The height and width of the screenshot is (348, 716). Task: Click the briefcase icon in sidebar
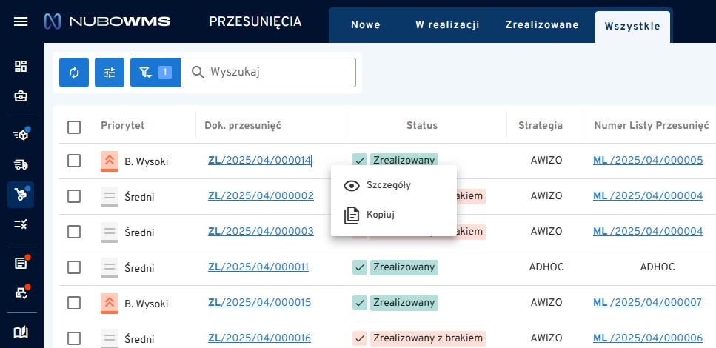pyautogui.click(x=21, y=96)
